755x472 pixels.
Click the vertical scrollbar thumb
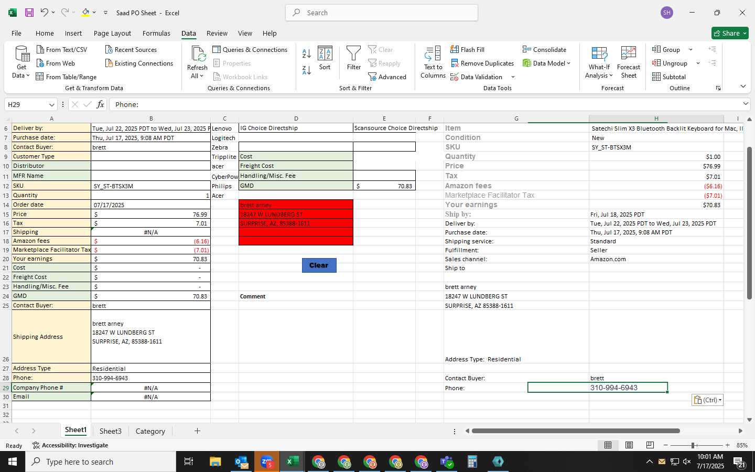[749, 223]
